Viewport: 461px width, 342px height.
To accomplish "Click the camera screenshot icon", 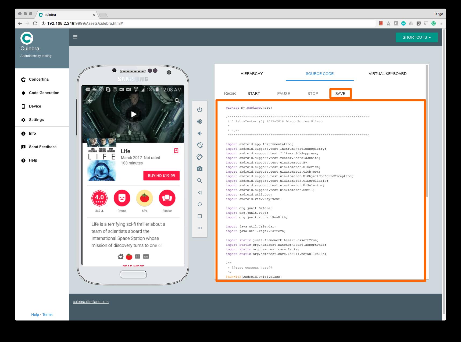I will pos(200,169).
